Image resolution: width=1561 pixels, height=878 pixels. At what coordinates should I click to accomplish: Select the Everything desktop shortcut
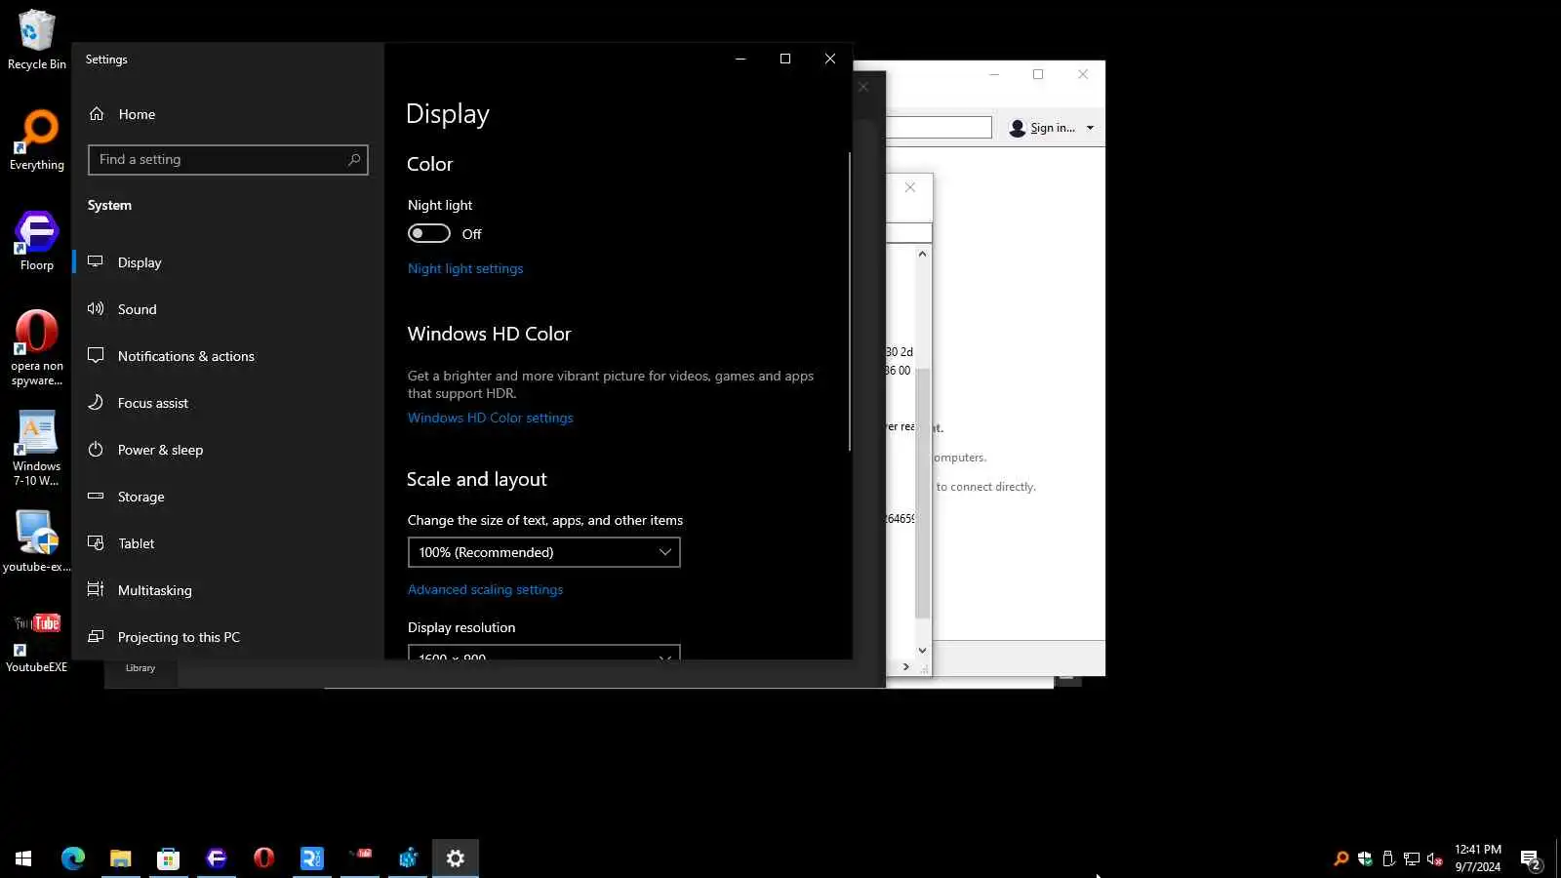point(36,140)
